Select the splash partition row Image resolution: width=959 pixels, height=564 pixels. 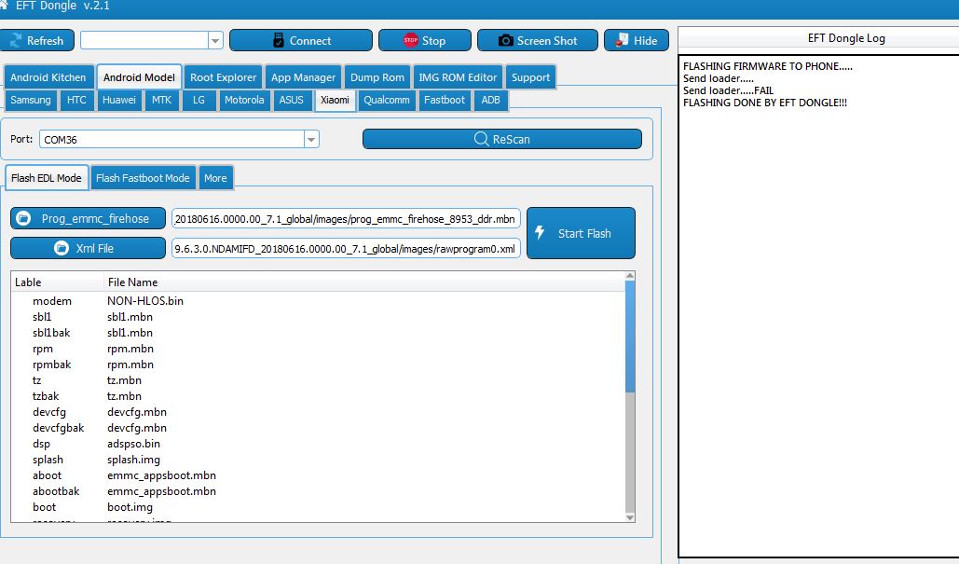click(318, 460)
